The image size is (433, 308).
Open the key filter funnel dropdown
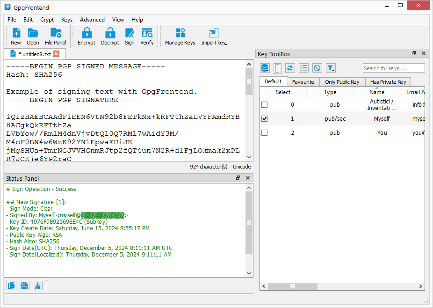(x=331, y=68)
